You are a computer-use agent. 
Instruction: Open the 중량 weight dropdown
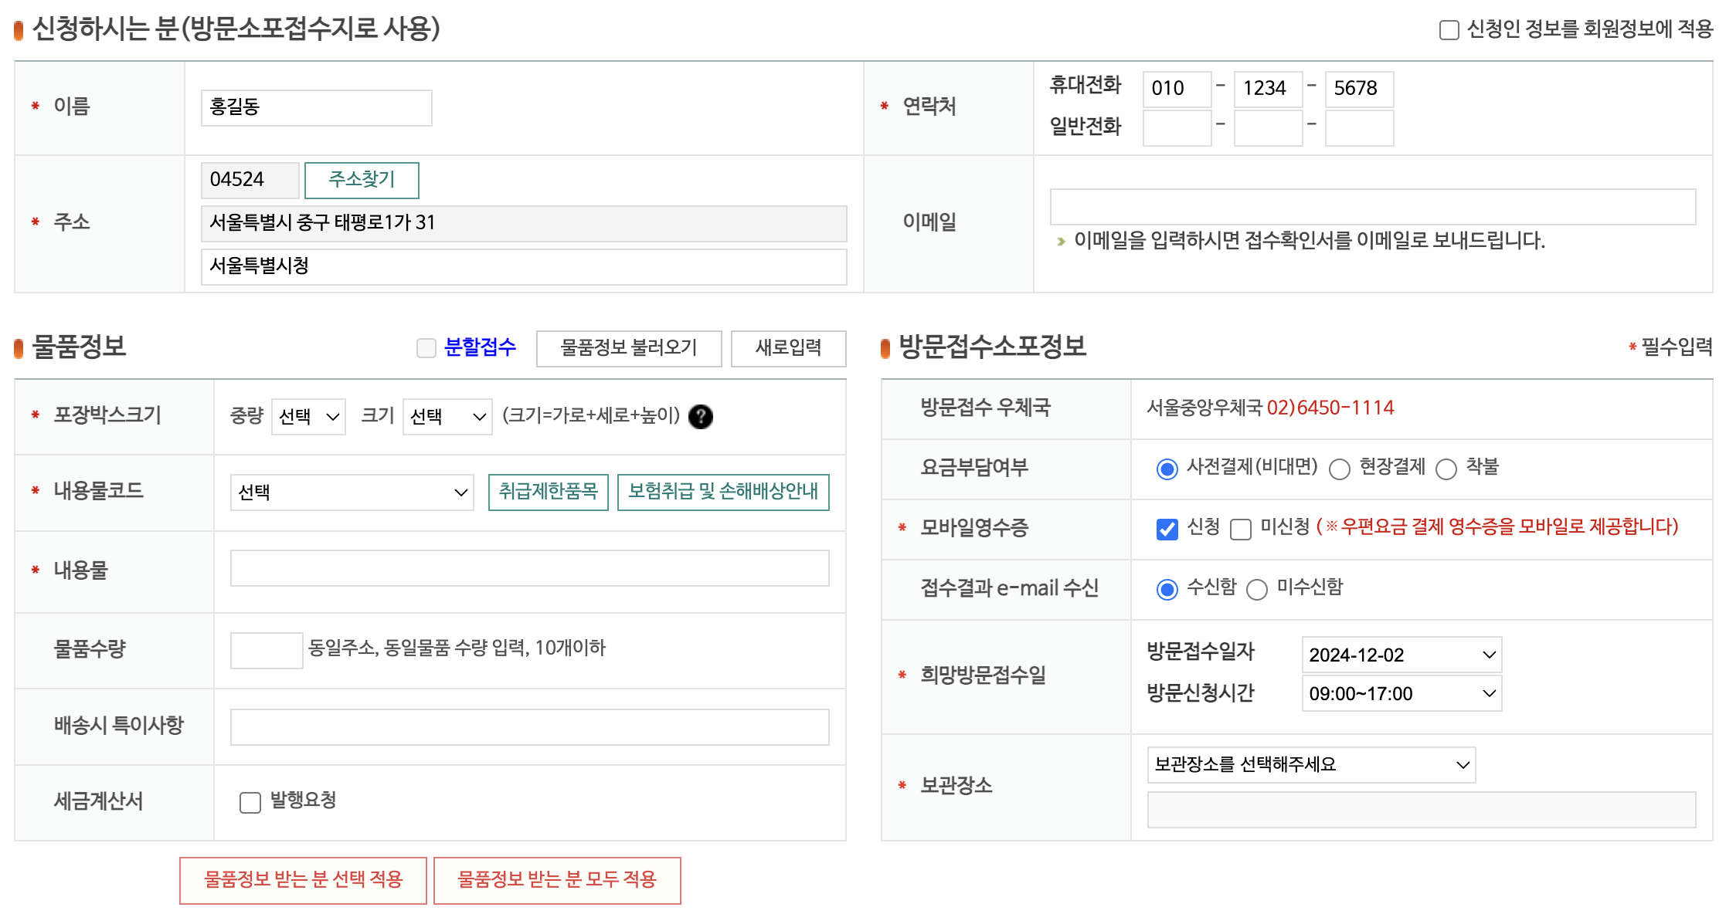click(x=308, y=417)
